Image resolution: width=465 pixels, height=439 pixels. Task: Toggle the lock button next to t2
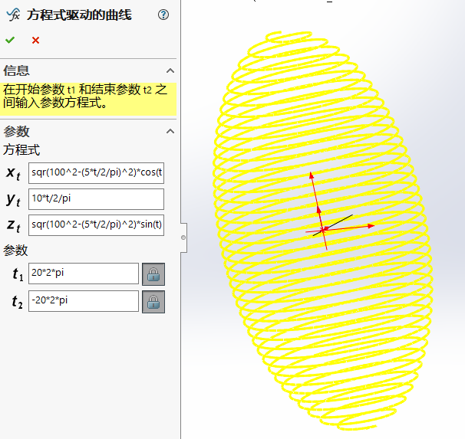[153, 302]
